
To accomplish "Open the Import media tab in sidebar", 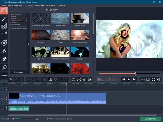I will [x=4, y=10].
